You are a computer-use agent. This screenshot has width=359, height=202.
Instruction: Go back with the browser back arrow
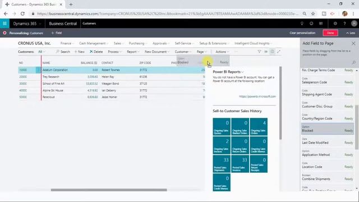point(6,13)
